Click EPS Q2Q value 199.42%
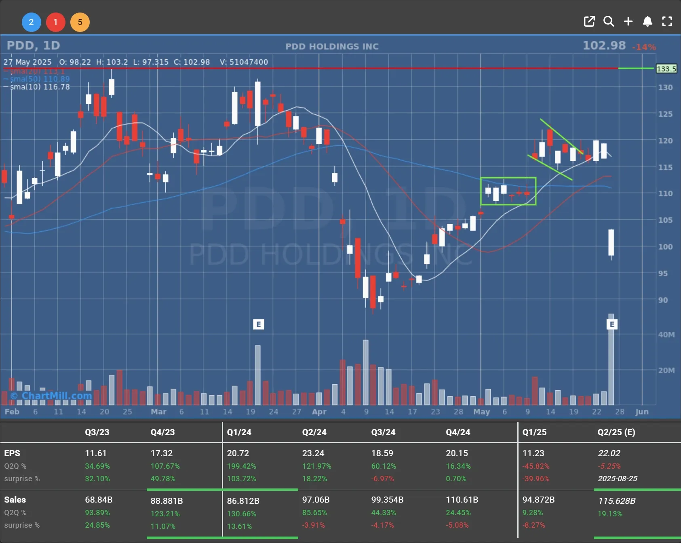This screenshot has height=543, width=681. 242,466
